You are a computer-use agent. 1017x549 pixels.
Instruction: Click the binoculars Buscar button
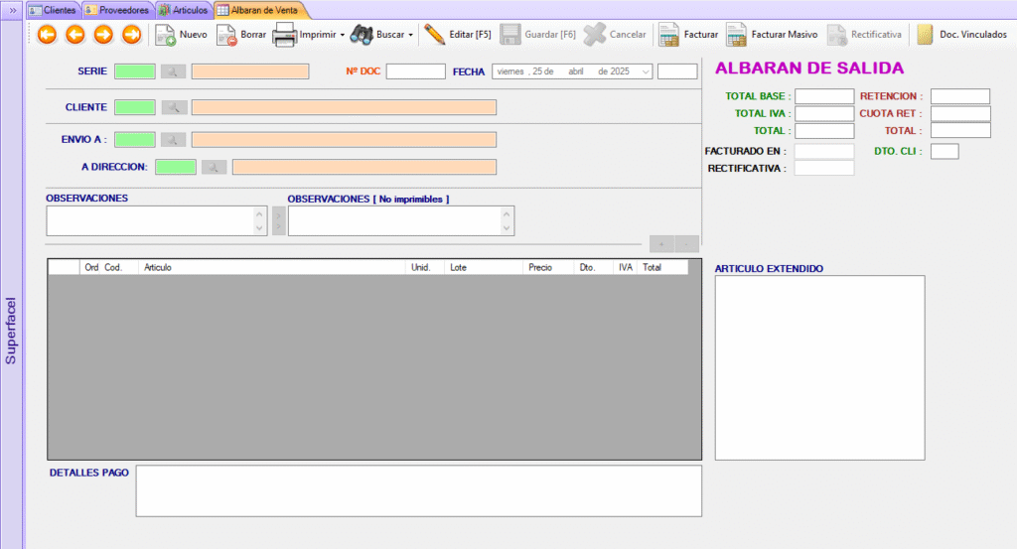tap(376, 35)
